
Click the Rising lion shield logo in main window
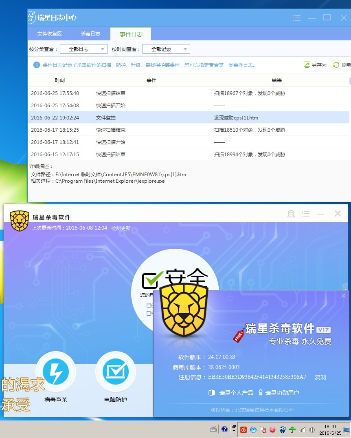point(20,221)
